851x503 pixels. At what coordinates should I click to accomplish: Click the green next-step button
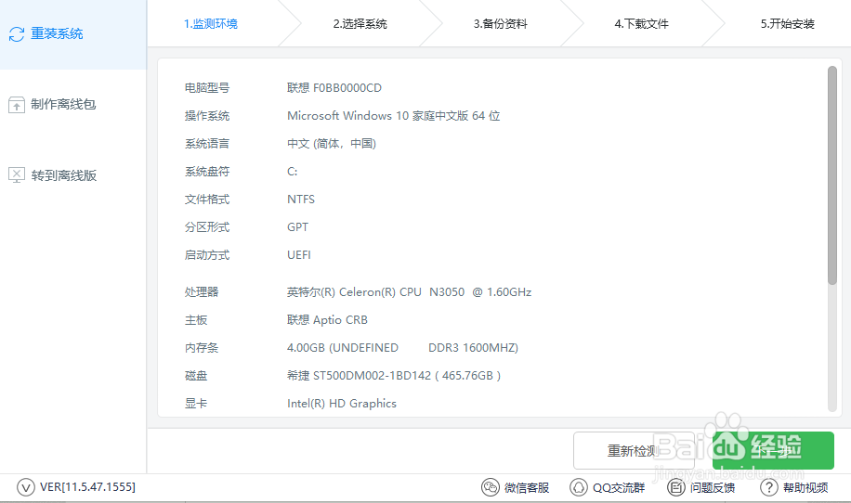773,450
